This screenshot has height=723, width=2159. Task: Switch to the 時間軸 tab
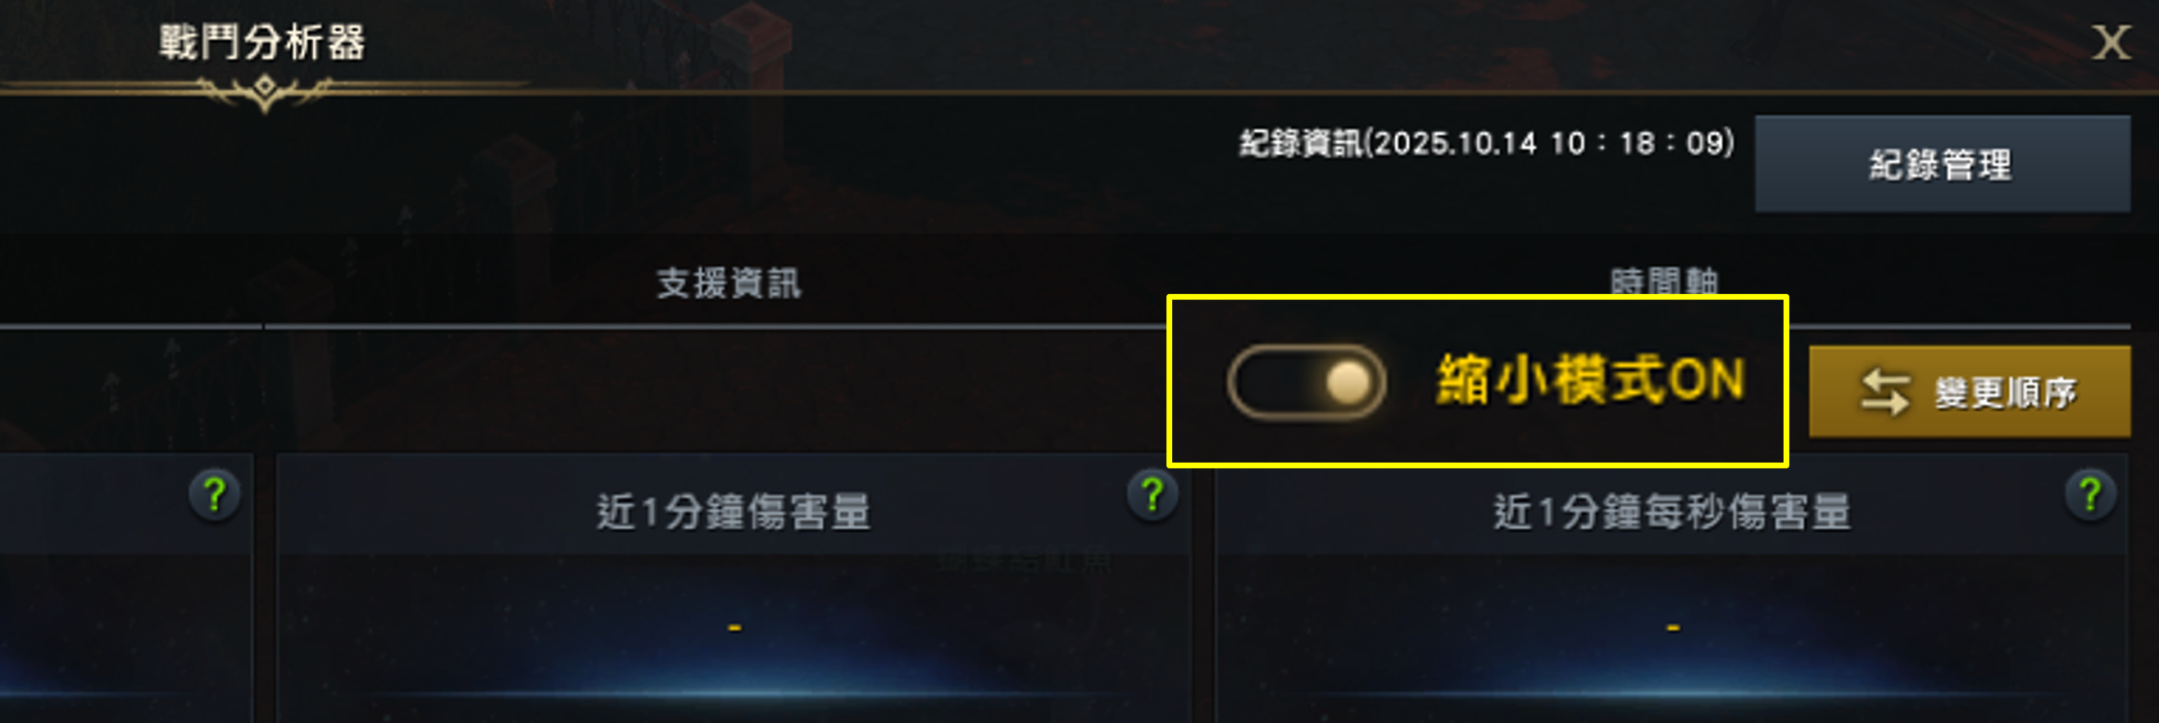[x=1664, y=281]
